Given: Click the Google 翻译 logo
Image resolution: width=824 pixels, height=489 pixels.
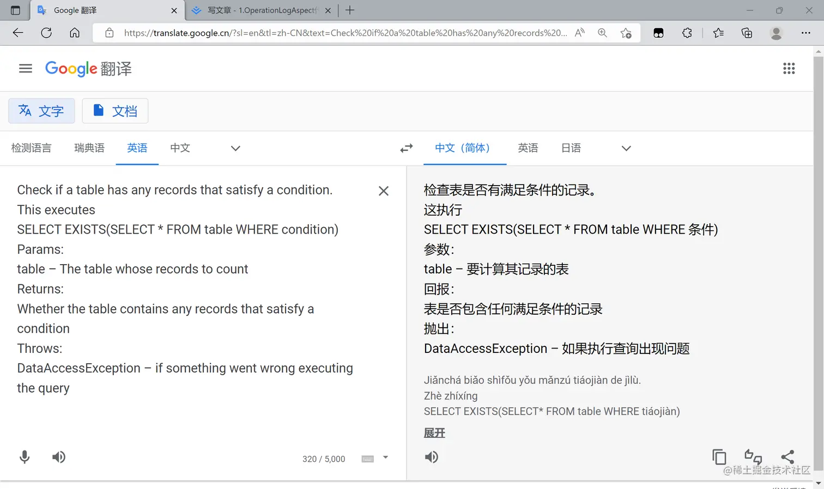Looking at the screenshot, I should (x=88, y=69).
